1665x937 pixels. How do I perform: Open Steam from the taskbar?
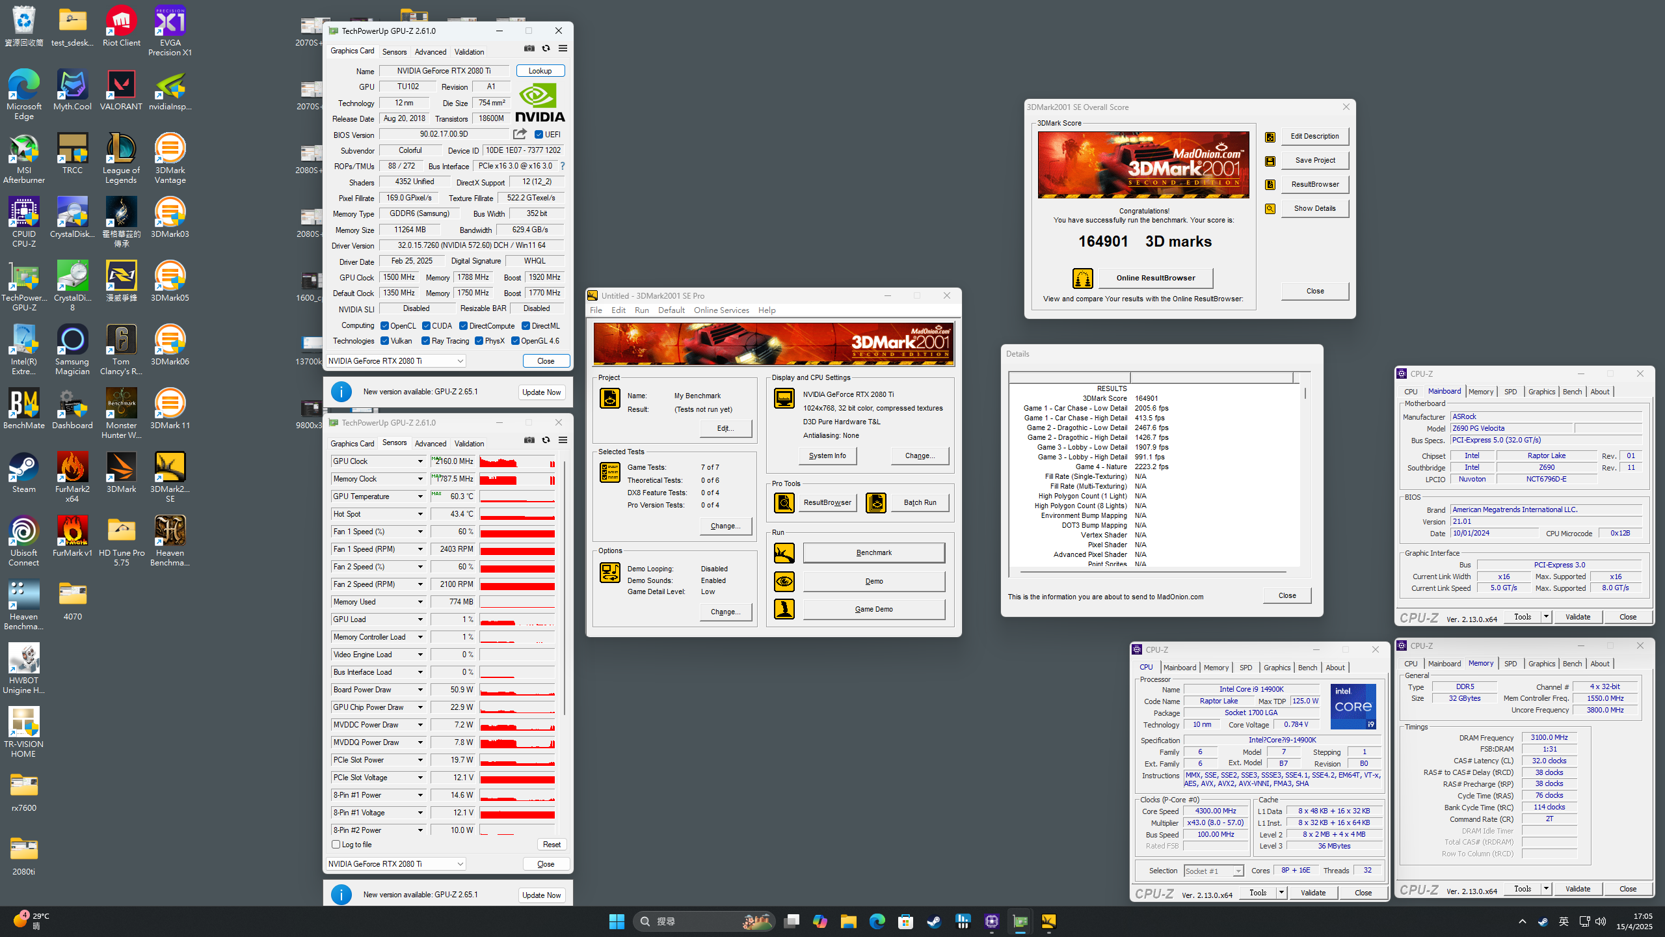(x=934, y=921)
